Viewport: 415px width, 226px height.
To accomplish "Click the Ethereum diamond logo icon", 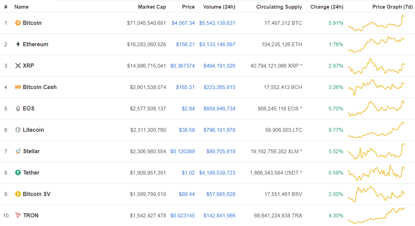I will tap(18, 44).
